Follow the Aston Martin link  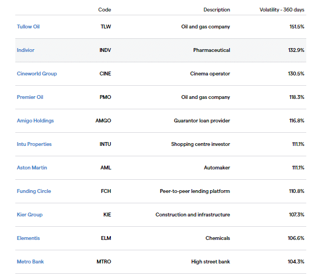click(32, 168)
